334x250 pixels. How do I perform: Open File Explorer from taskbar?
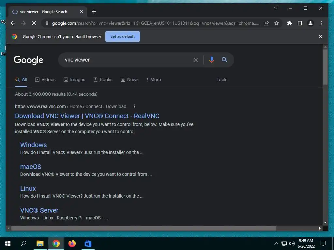coord(40,243)
